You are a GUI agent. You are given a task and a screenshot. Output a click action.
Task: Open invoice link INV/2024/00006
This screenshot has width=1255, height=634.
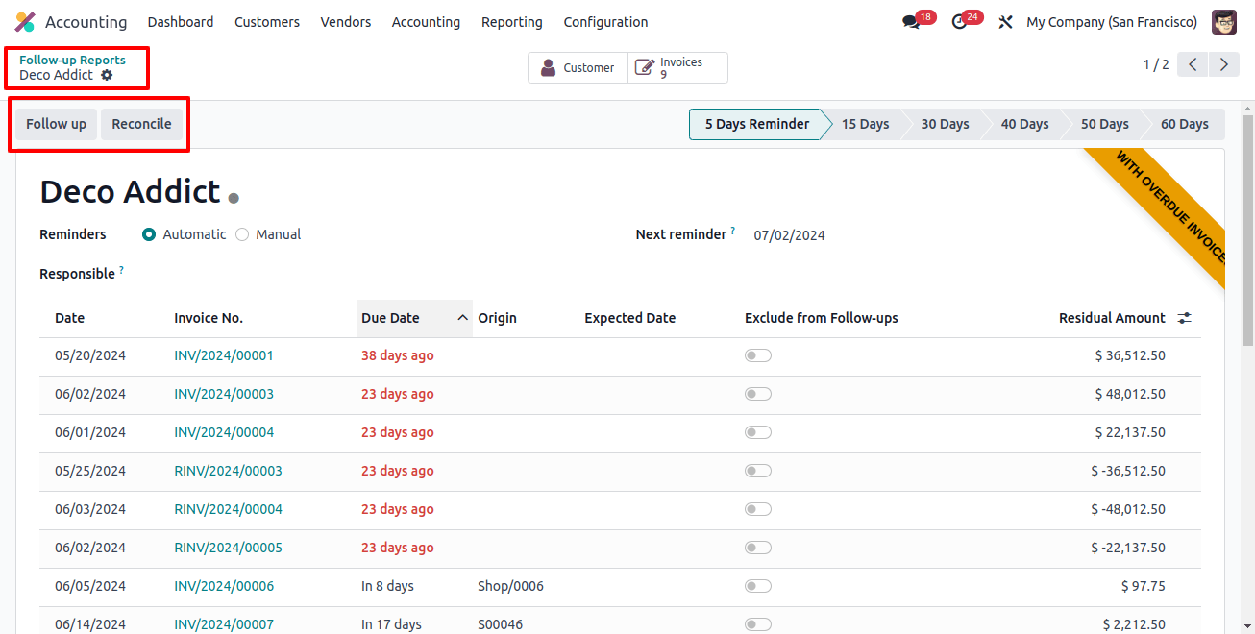(224, 586)
